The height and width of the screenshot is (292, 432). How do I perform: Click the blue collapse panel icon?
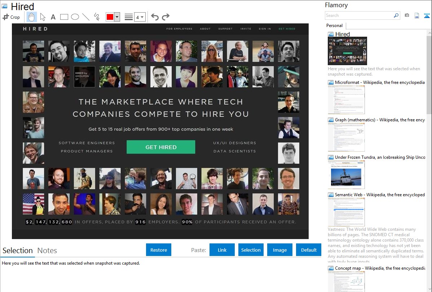427,15
